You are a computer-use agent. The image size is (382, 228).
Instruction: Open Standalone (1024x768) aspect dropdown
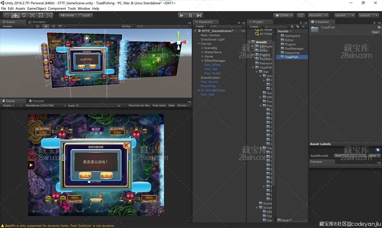pos(46,105)
